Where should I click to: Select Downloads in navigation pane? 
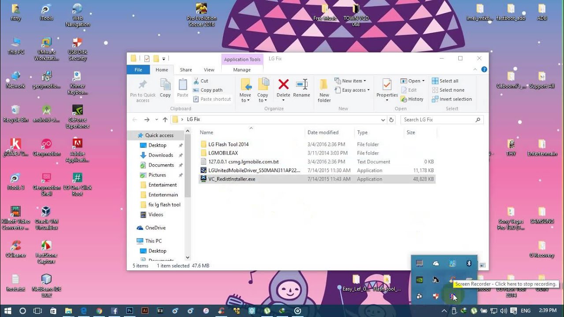(160, 155)
